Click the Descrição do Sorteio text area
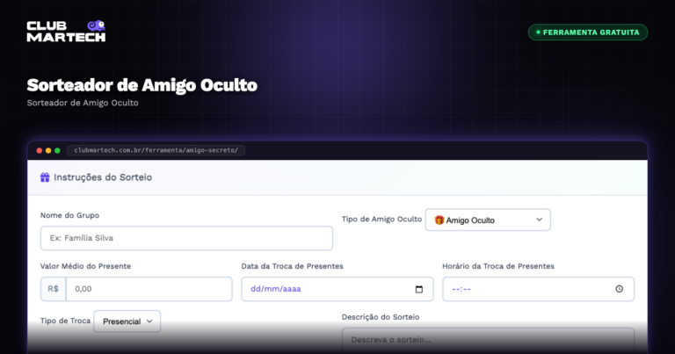Viewport: 675px width, 354px height. tap(488, 340)
